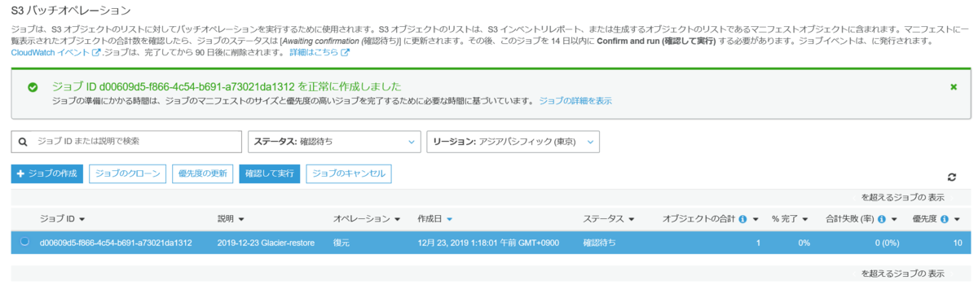
Task: Select the radio button for job d00609d5
Action: coord(25,242)
